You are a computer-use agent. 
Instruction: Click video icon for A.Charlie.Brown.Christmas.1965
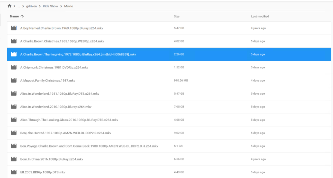(14, 41)
